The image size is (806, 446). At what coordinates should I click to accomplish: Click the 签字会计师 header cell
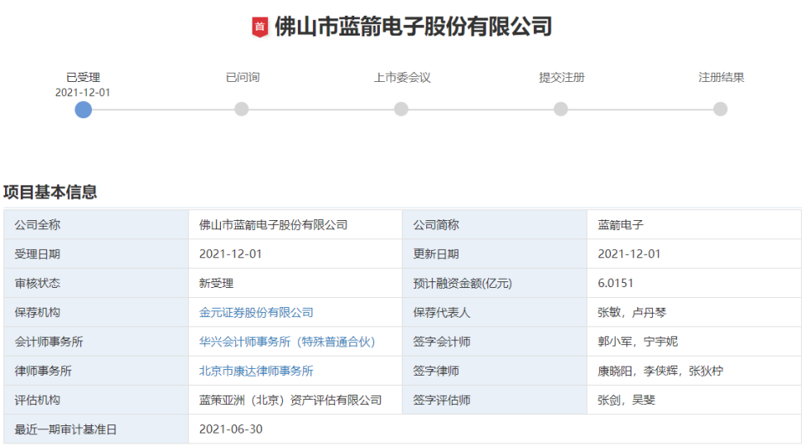[x=495, y=342]
